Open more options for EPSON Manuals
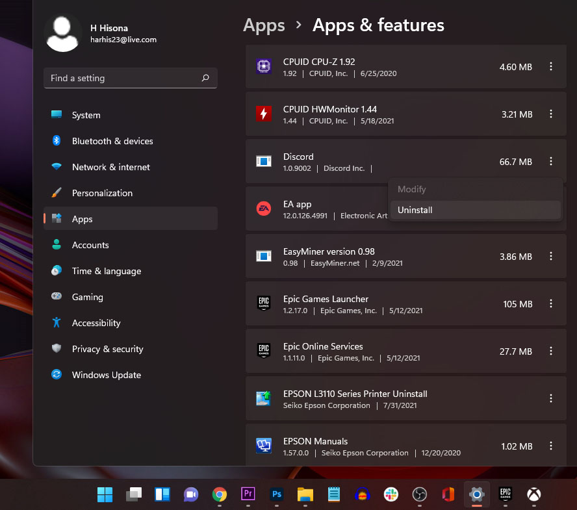This screenshot has height=510, width=577. tap(551, 446)
